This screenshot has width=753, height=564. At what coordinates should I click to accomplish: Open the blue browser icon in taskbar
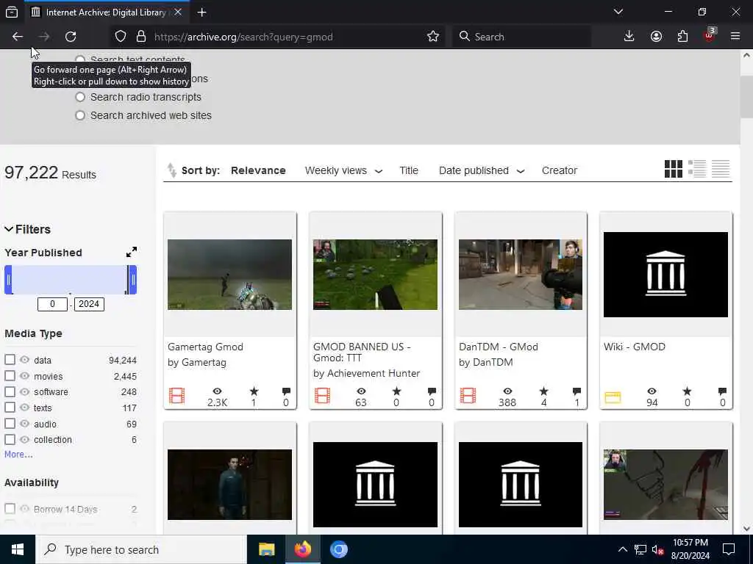click(338, 549)
